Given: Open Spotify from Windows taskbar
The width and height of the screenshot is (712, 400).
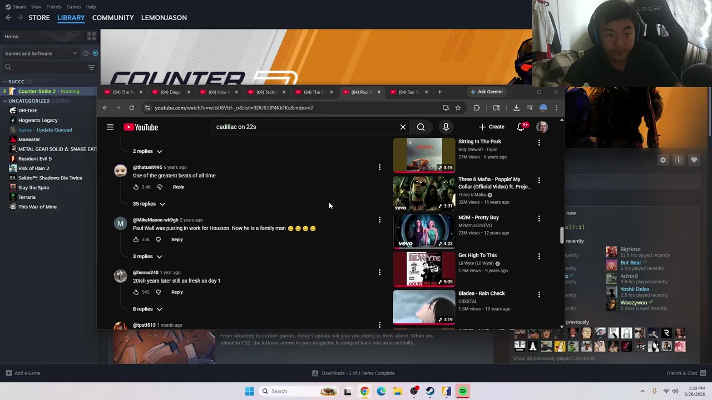Looking at the screenshot, I should 463,391.
